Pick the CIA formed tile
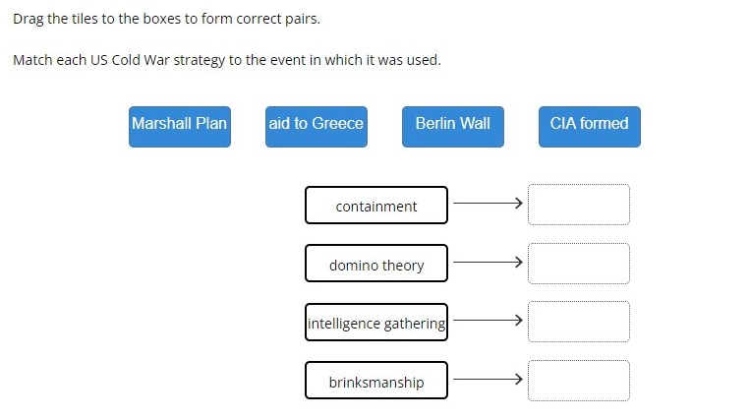 590,127
